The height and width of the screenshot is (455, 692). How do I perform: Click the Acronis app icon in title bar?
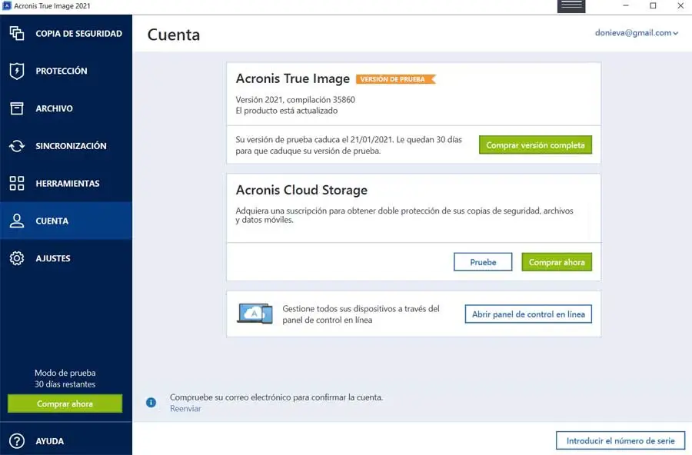coord(7,5)
